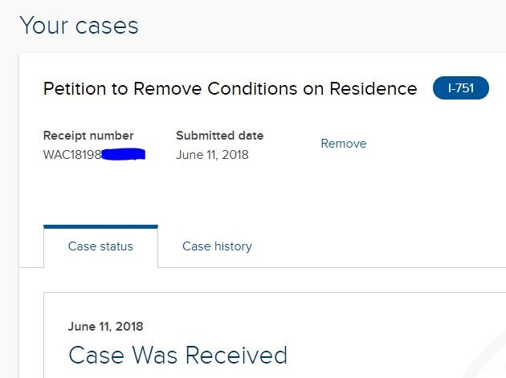Screen dimensions: 506x378
Task: Click the bold June 11, 2018 status date
Action: pyautogui.click(x=106, y=327)
